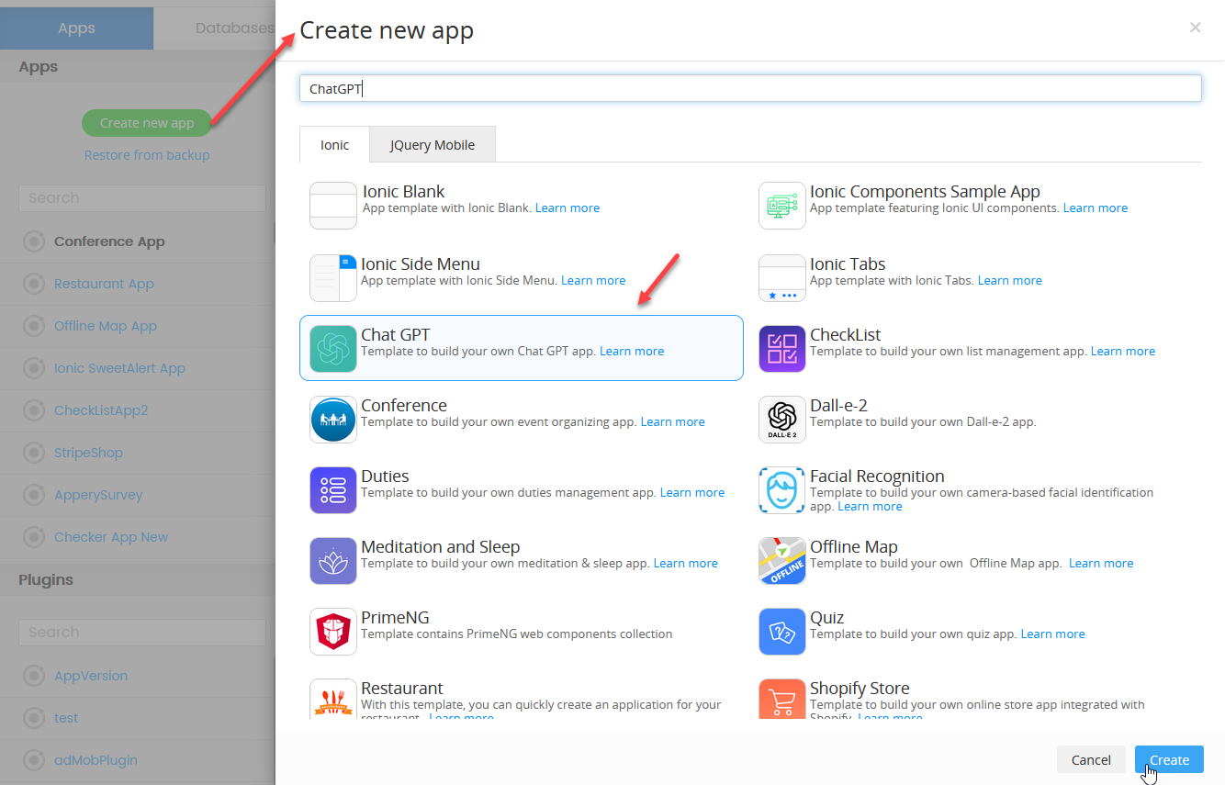
Task: Open Learn more for Ionic Tabs
Action: coord(1010,280)
